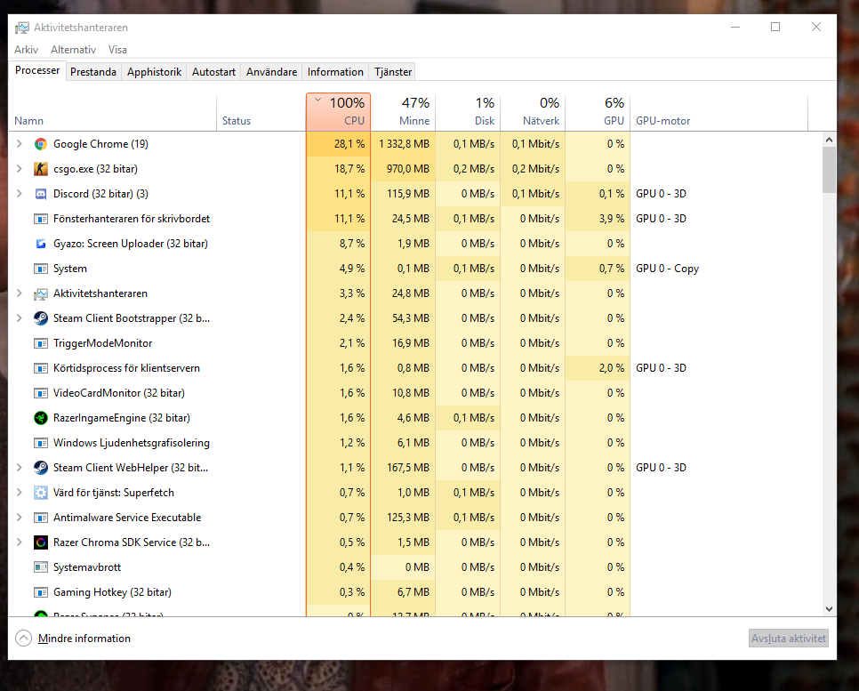Expand the csgo.exe process group
The image size is (859, 691).
20,169
